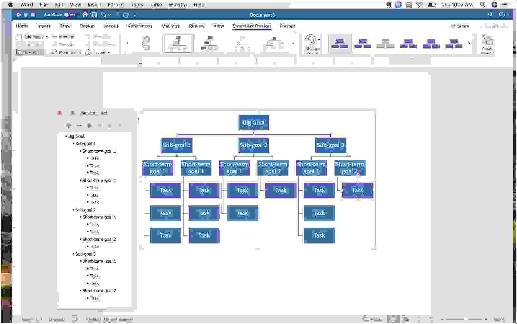Screen dimensions: 517x324
Task: Expand the Add Shape dropdown arrow
Action: click(x=47, y=37)
